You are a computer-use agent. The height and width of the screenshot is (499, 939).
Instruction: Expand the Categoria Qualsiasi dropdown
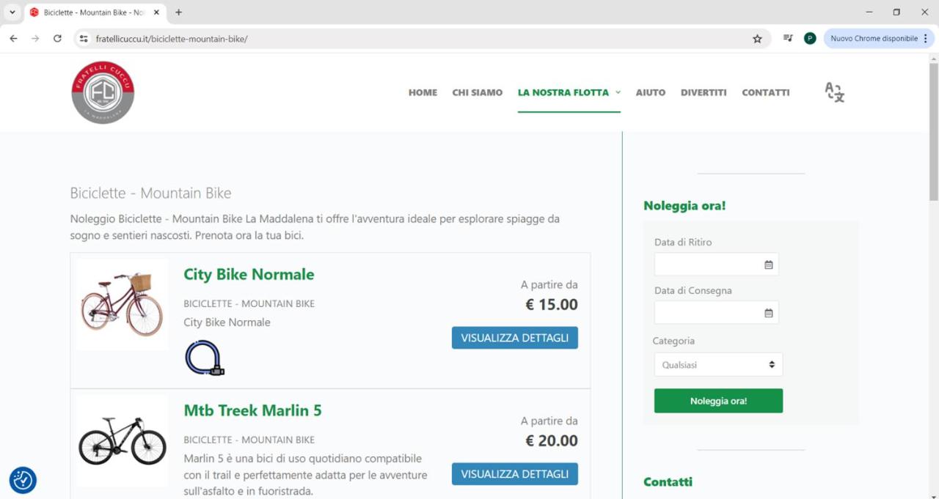[718, 365]
